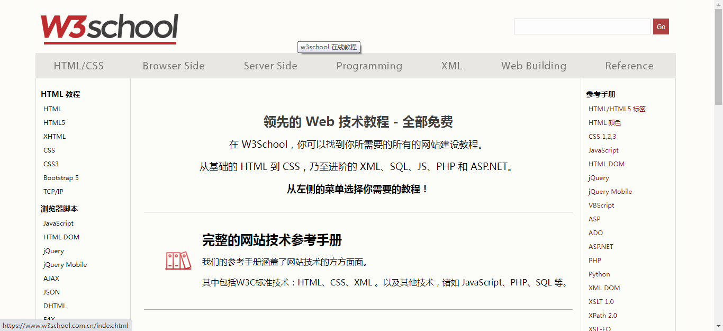
Task: Click the HTML 教程 sidebar heading
Action: point(60,94)
